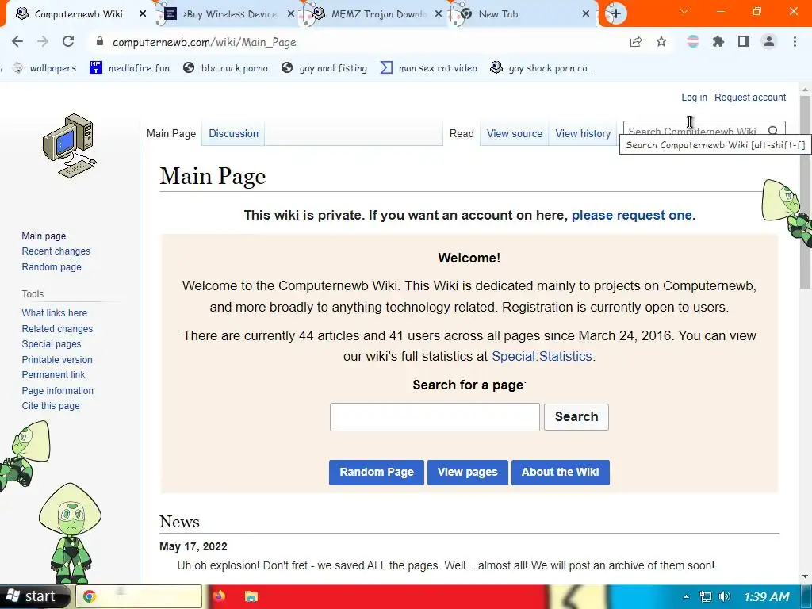Open Main page in sidebar
The width and height of the screenshot is (812, 609).
point(44,236)
